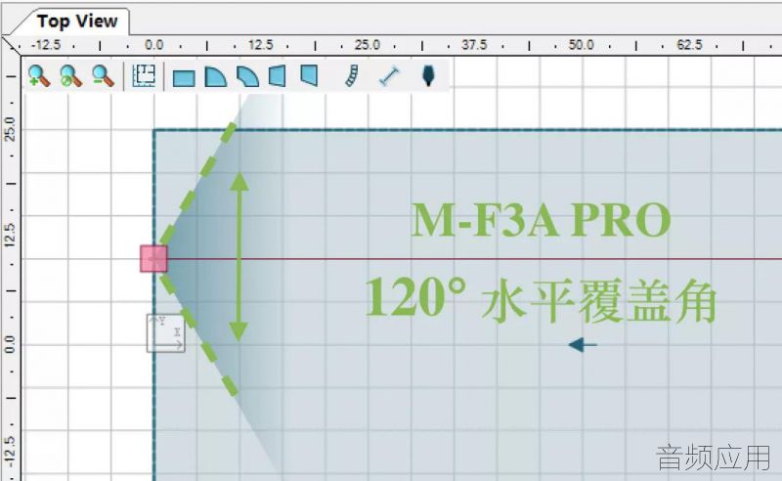Image resolution: width=782 pixels, height=481 pixels.
Task: Add a quarter-circle sector audience area
Action: (x=215, y=77)
